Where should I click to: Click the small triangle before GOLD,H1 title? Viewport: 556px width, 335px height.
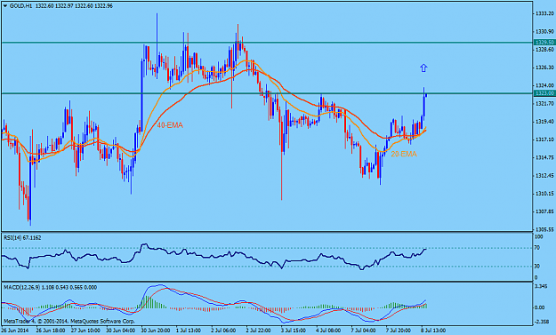pos(4,6)
